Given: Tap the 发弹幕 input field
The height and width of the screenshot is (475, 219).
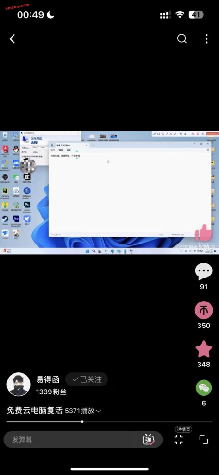Looking at the screenshot, I should pyautogui.click(x=68, y=440).
